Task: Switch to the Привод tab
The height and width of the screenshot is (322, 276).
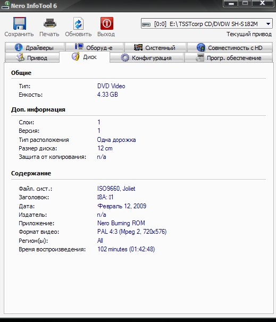Action: pyautogui.click(x=32, y=58)
